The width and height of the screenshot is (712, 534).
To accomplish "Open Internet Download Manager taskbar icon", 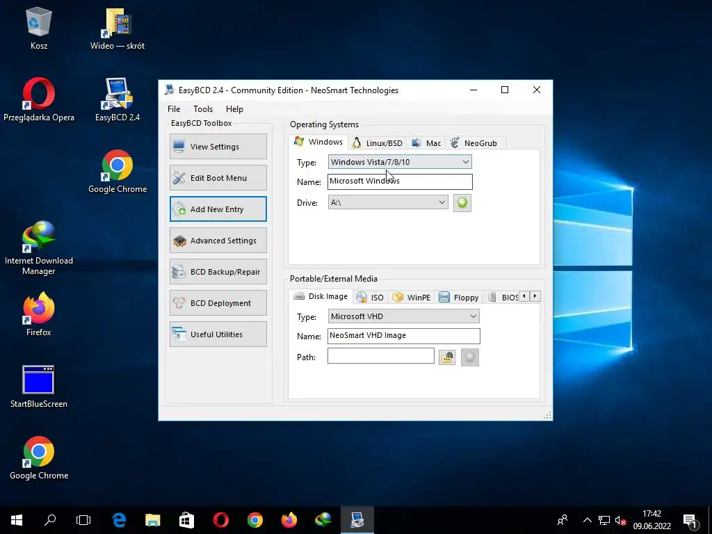I will click(323, 520).
